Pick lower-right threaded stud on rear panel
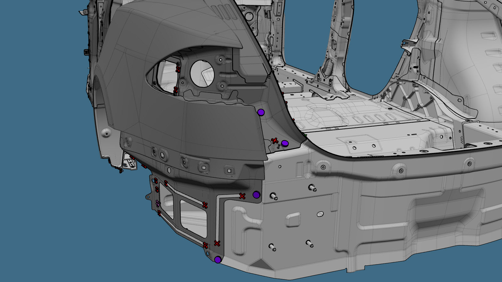 coord(309,243)
